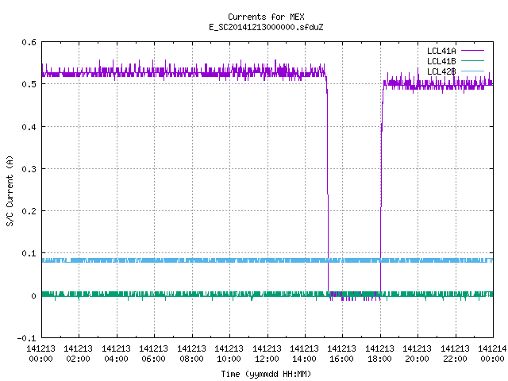Click the filename E_SC20141213000000.sfduZ subtitle
508x381 pixels.
266,27
